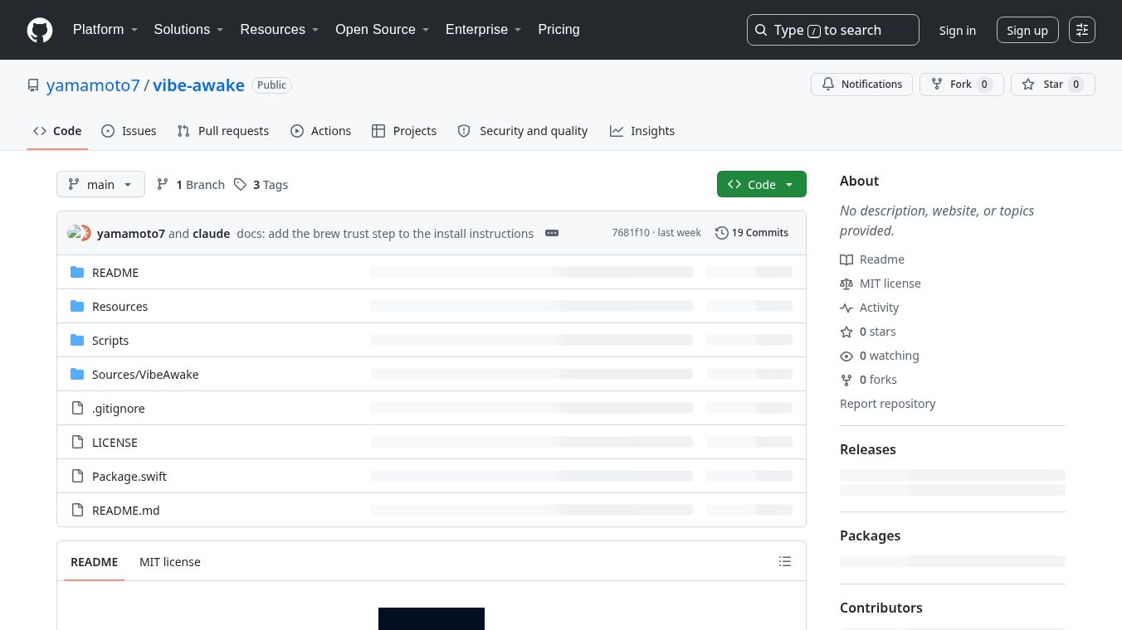The image size is (1122, 630).
Task: Click the tag icon beside 3 Tags
Action: tap(240, 184)
